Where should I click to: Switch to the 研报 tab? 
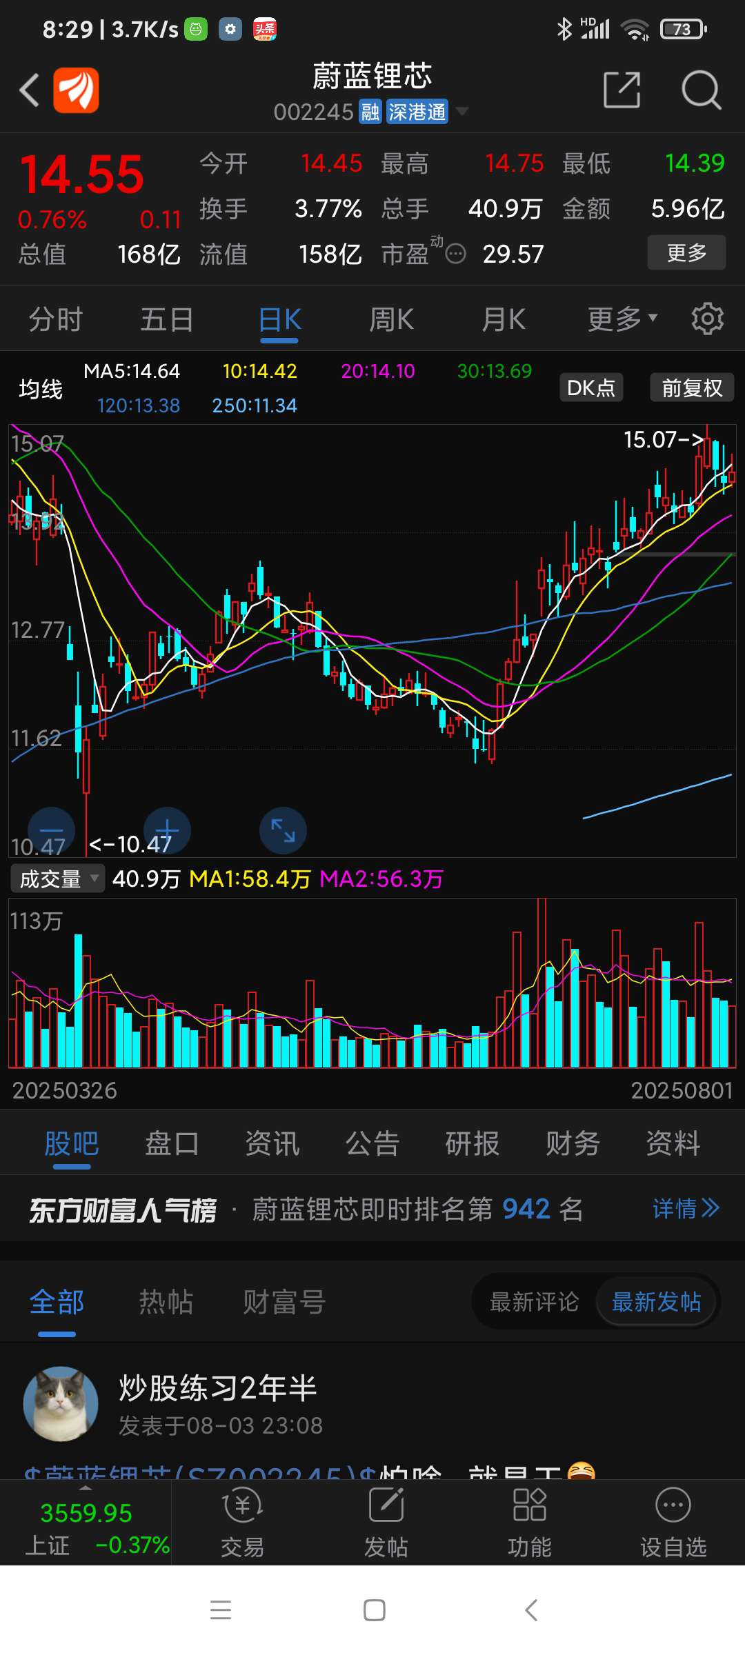click(x=473, y=1143)
